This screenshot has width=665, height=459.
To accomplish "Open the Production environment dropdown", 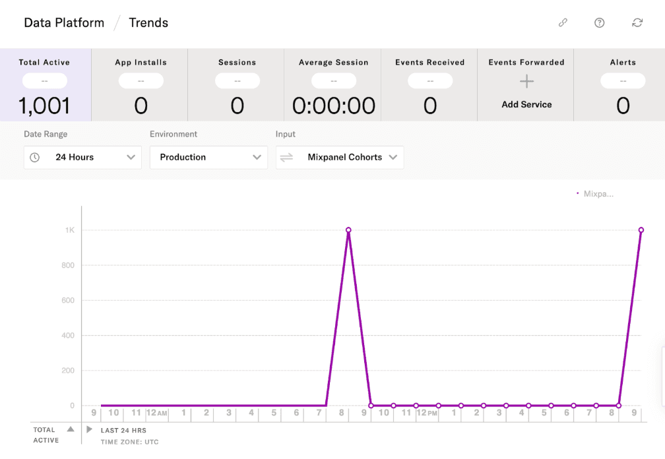I will coord(208,158).
